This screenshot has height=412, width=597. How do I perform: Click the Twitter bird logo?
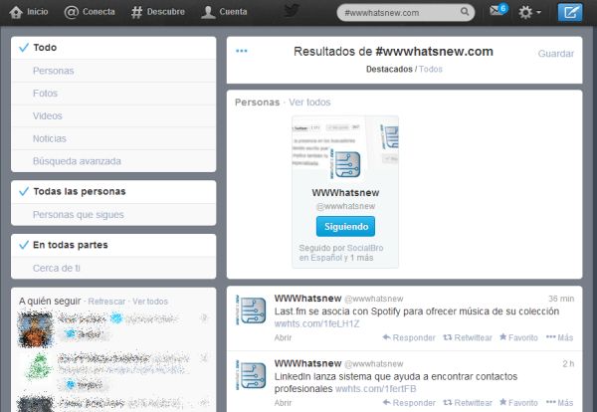(x=292, y=11)
